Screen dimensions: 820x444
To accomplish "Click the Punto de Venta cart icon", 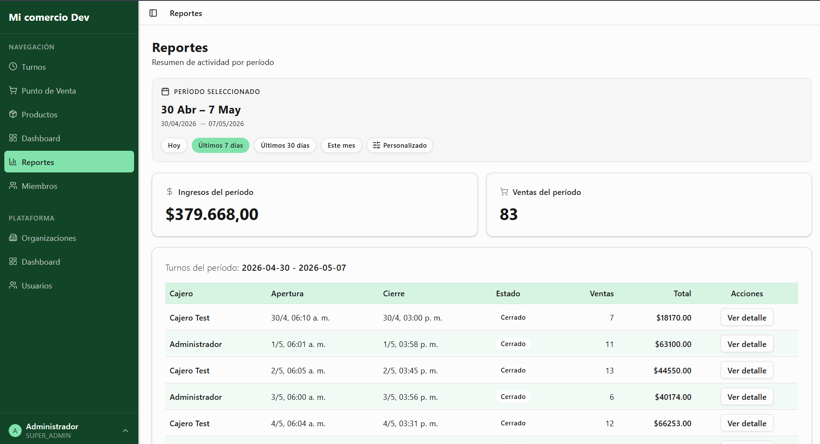I will [13, 91].
